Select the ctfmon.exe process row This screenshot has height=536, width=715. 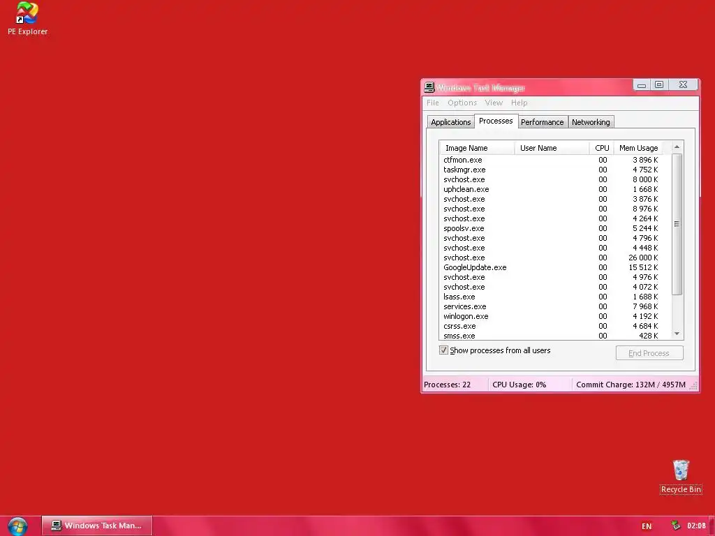[551, 160]
